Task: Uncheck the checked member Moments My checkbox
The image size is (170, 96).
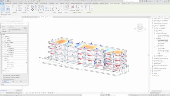Action: tap(7, 51)
